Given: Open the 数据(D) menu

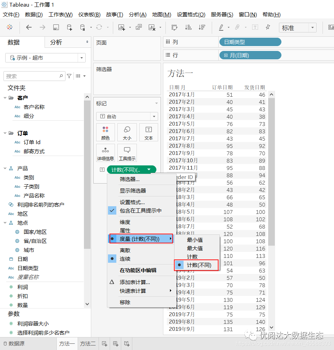Looking at the screenshot, I should click(34, 15).
